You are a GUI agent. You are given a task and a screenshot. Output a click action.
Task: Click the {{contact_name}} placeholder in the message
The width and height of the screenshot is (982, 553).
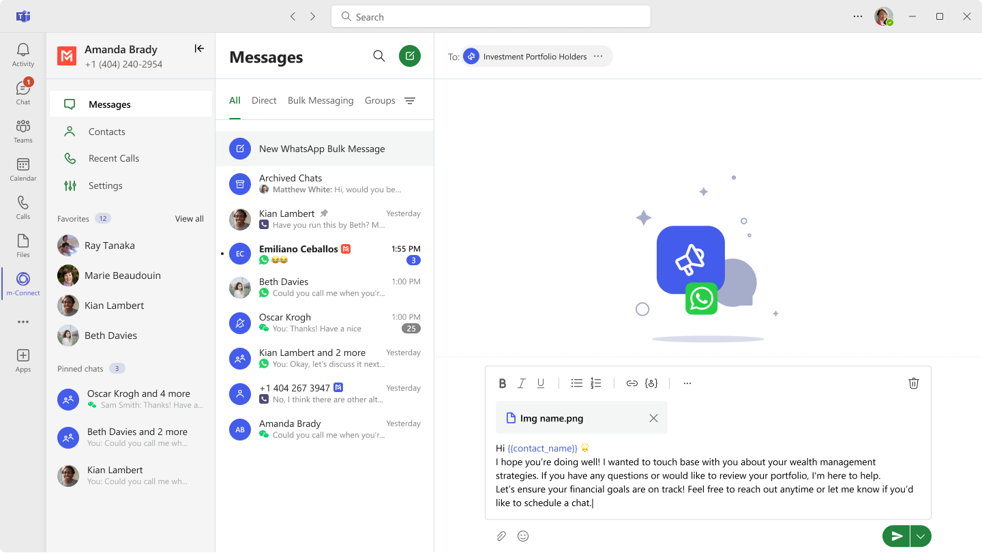coord(542,449)
